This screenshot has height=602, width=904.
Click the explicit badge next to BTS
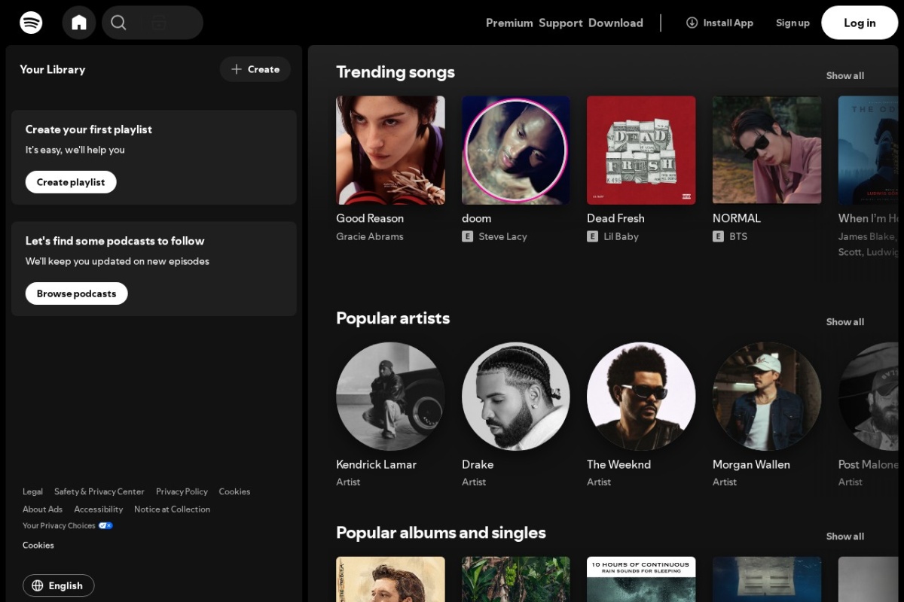718,236
